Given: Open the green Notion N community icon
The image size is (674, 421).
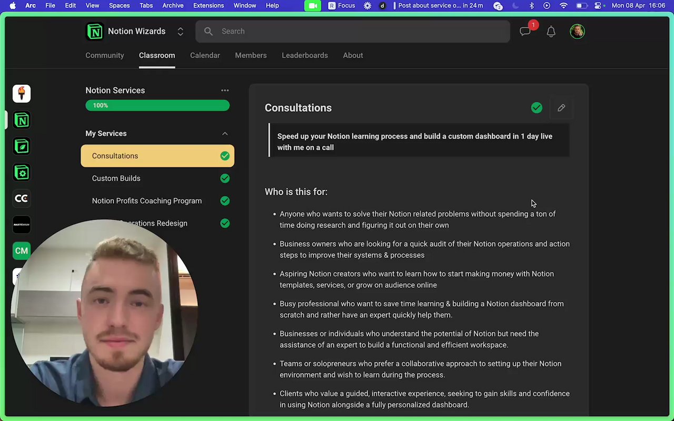Looking at the screenshot, I should coord(22,120).
